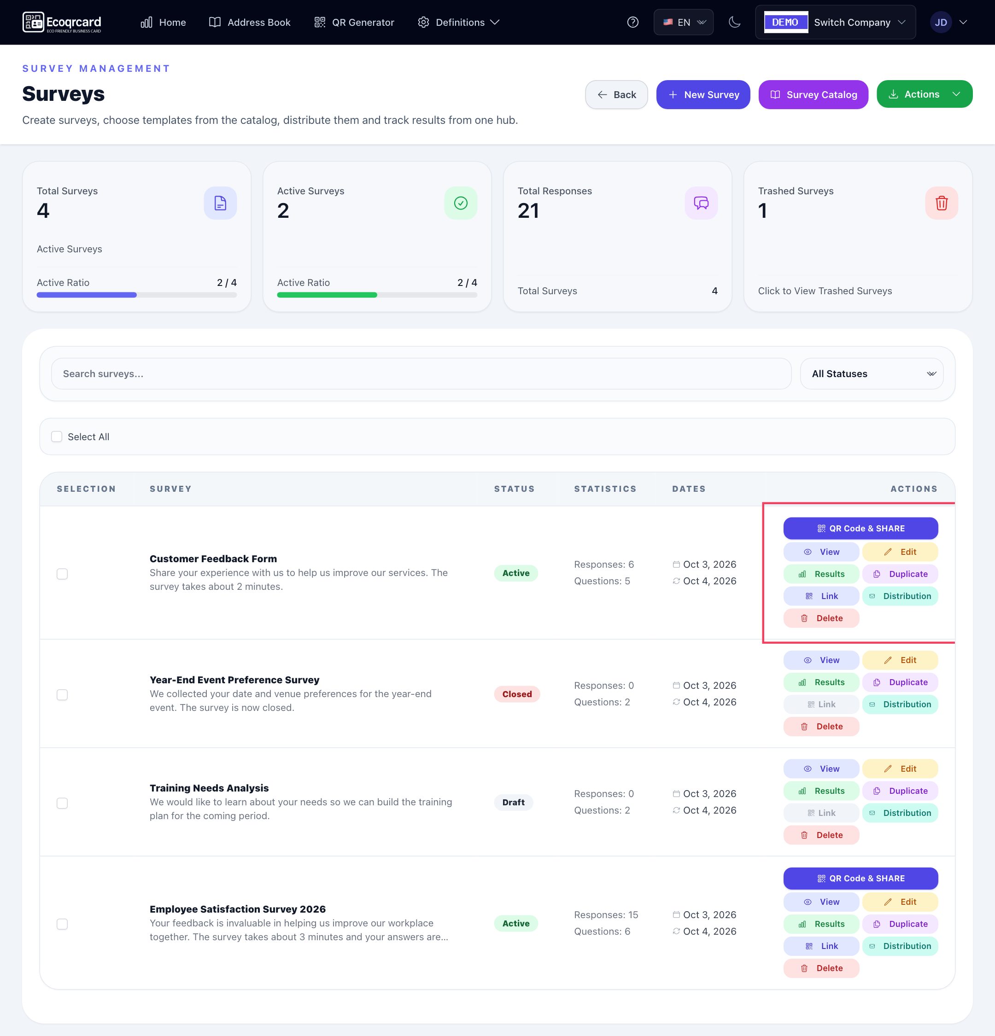
Task: Click the Total Responses chat bubbles icon
Action: 701,203
